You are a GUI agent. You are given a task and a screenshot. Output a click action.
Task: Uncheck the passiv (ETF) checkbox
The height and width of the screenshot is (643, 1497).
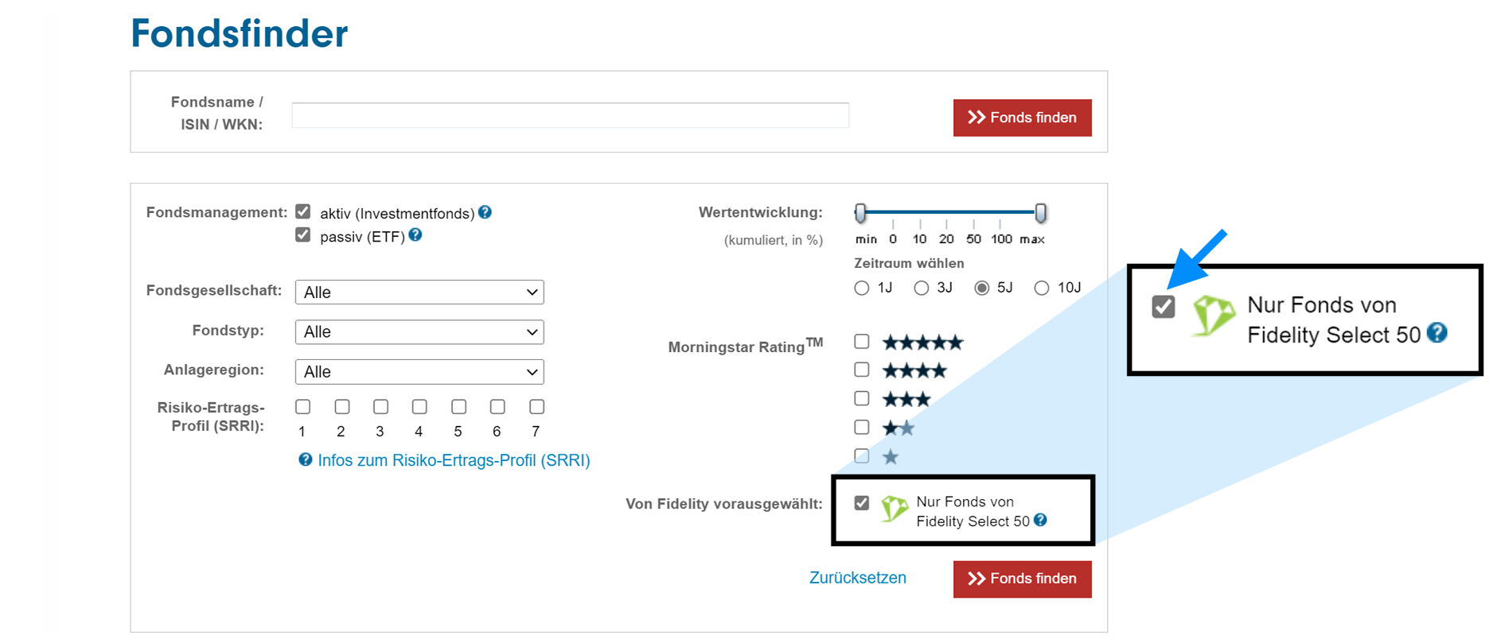[x=302, y=235]
